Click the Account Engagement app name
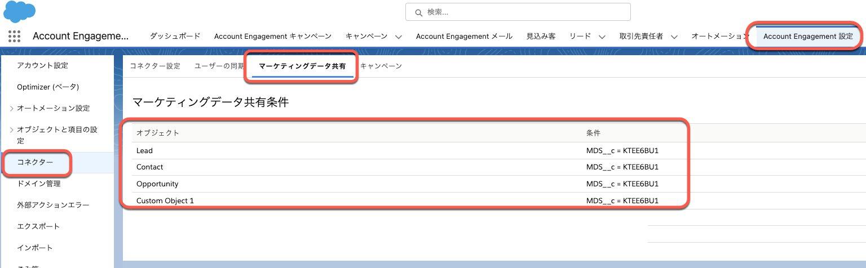Viewport: 866px width, 268px height. click(81, 36)
